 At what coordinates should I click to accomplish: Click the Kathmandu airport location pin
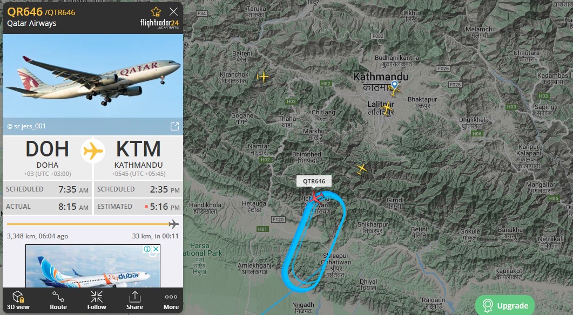[x=394, y=85]
